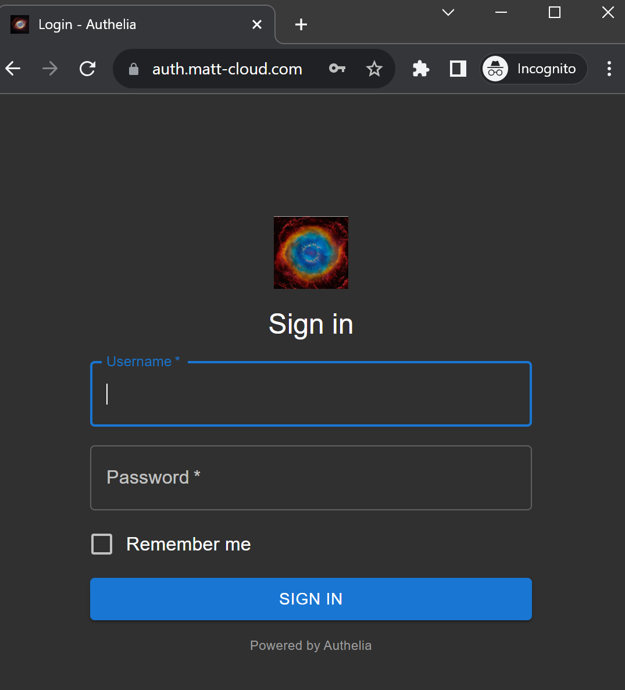This screenshot has height=690, width=625.
Task: Open the Chrome three-dot menu
Action: 609,69
